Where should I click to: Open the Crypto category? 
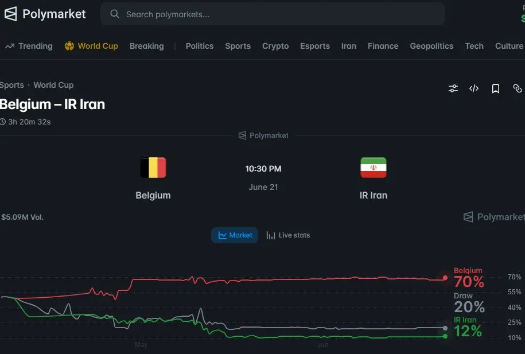tap(275, 46)
